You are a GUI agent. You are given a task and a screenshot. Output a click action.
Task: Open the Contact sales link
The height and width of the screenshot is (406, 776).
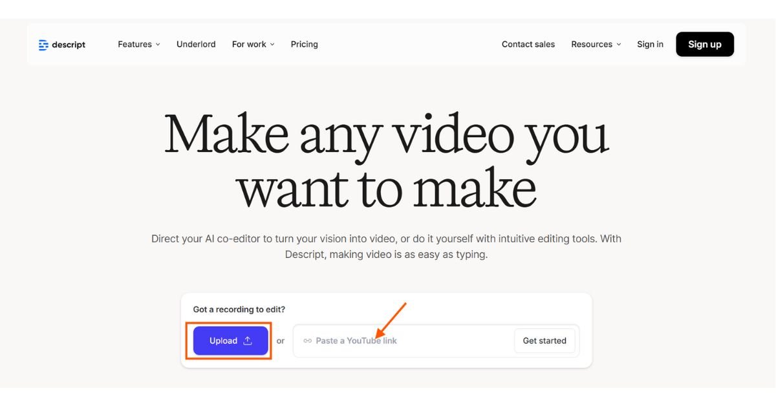[528, 44]
